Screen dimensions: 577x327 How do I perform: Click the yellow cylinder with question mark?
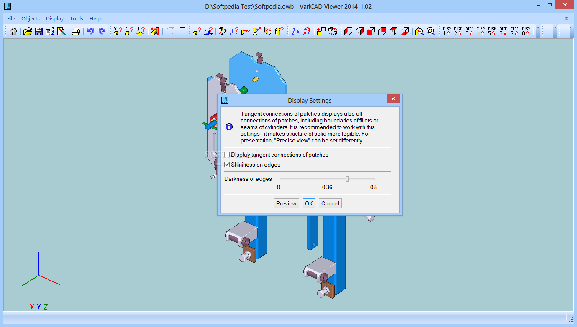coord(280,31)
